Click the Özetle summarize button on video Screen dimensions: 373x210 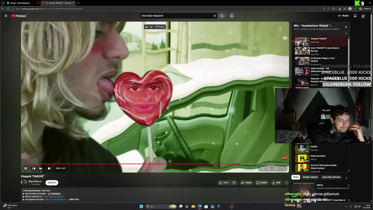(x=160, y=27)
